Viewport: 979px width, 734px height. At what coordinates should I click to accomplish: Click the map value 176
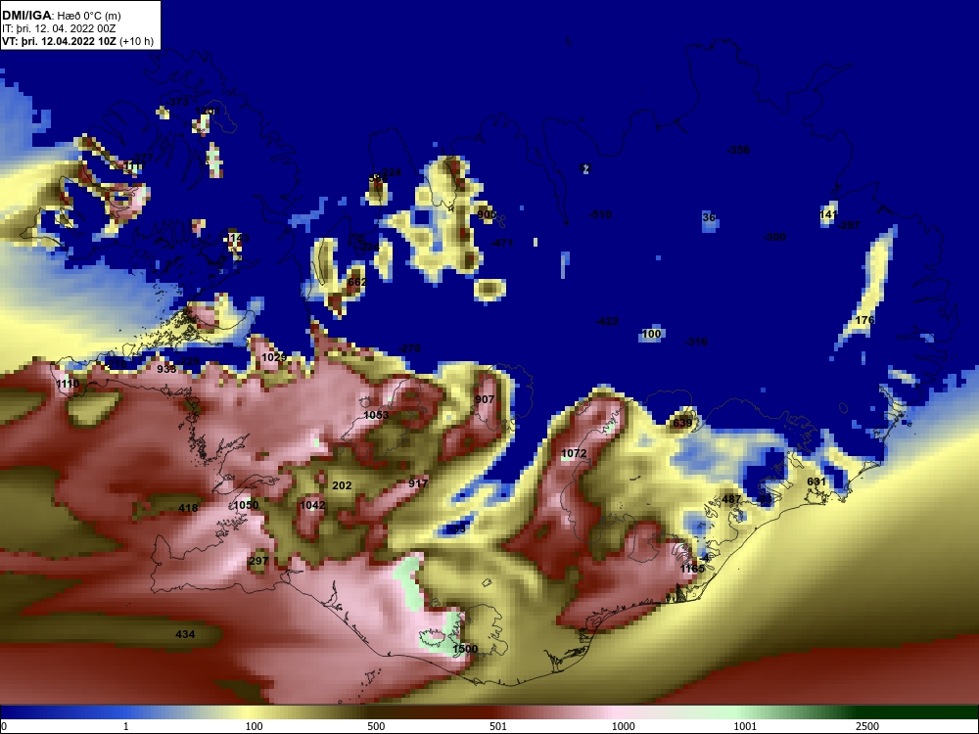864,320
